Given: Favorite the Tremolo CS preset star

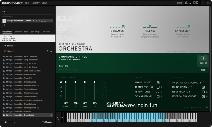Looking at the screenshot, I should pyautogui.click(x=51, y=115).
